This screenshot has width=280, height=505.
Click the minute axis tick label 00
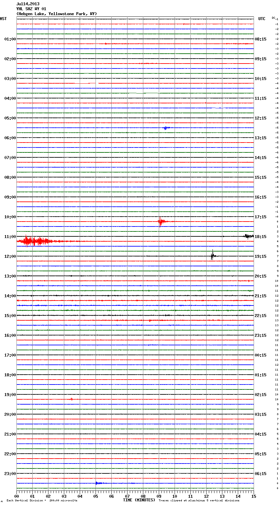click(x=16, y=496)
